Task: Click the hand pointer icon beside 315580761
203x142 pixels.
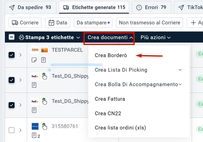Action: [x=45, y=126]
